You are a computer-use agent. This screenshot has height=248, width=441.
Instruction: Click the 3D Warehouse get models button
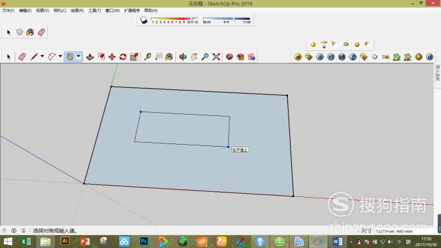point(229,57)
